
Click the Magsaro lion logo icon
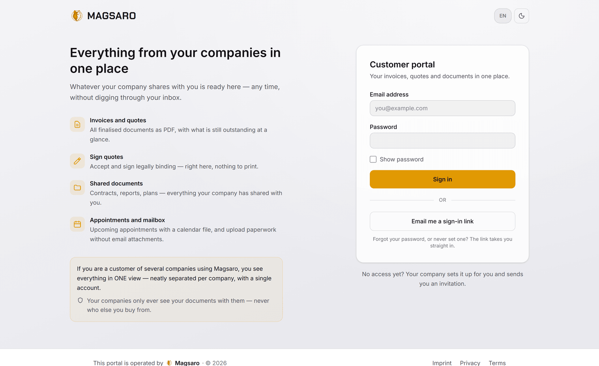point(77,16)
